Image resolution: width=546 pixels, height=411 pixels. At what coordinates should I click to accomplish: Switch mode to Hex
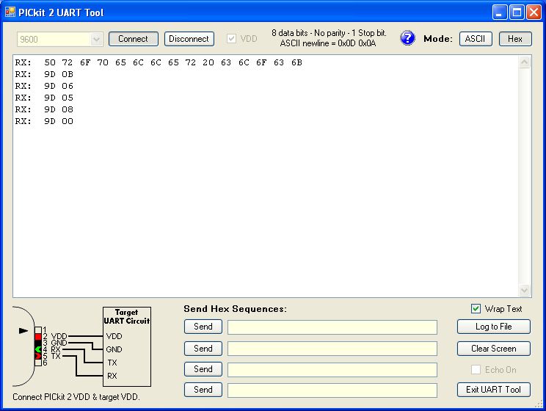515,39
